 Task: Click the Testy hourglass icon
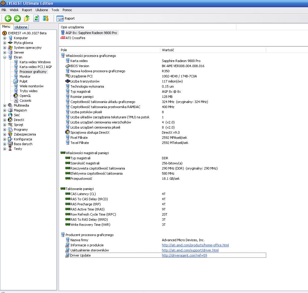point(10,149)
